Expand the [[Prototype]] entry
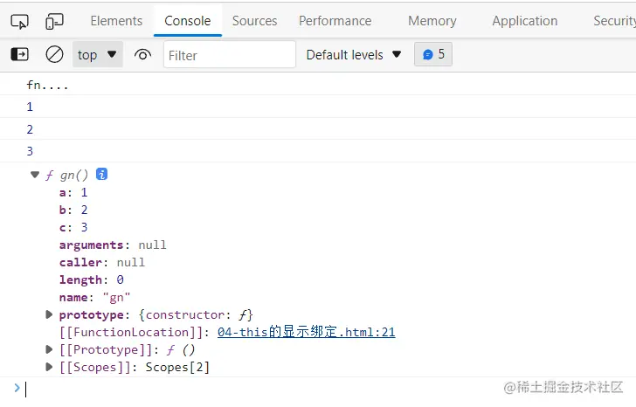The height and width of the screenshot is (407, 636). pyautogui.click(x=50, y=349)
